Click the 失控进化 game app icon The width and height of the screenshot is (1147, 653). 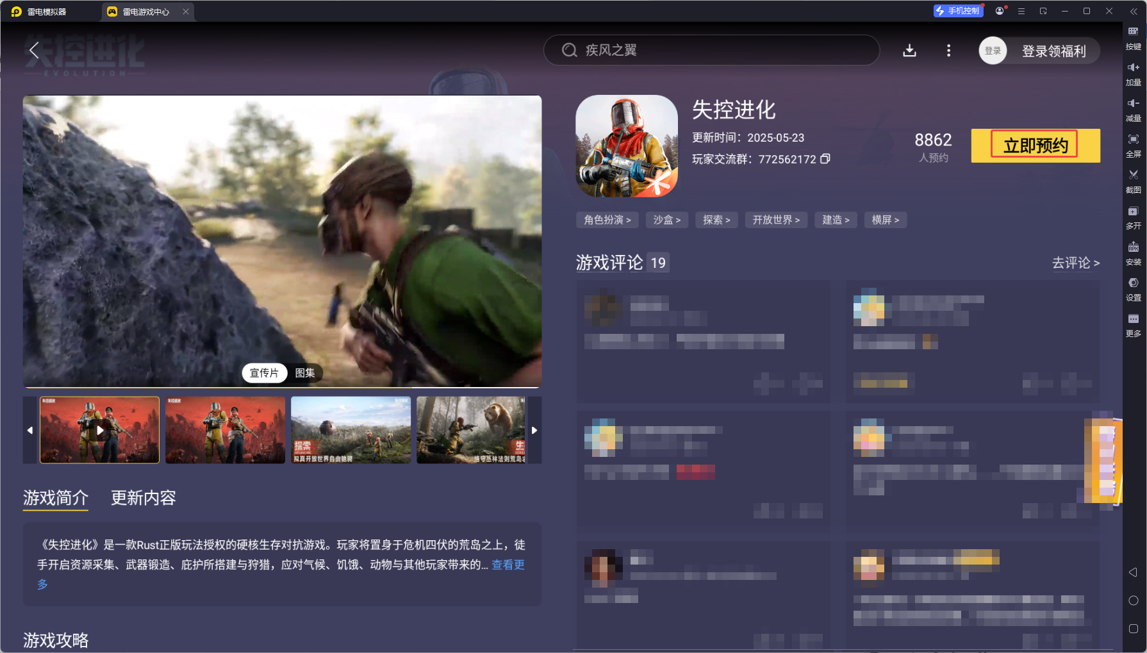point(627,146)
